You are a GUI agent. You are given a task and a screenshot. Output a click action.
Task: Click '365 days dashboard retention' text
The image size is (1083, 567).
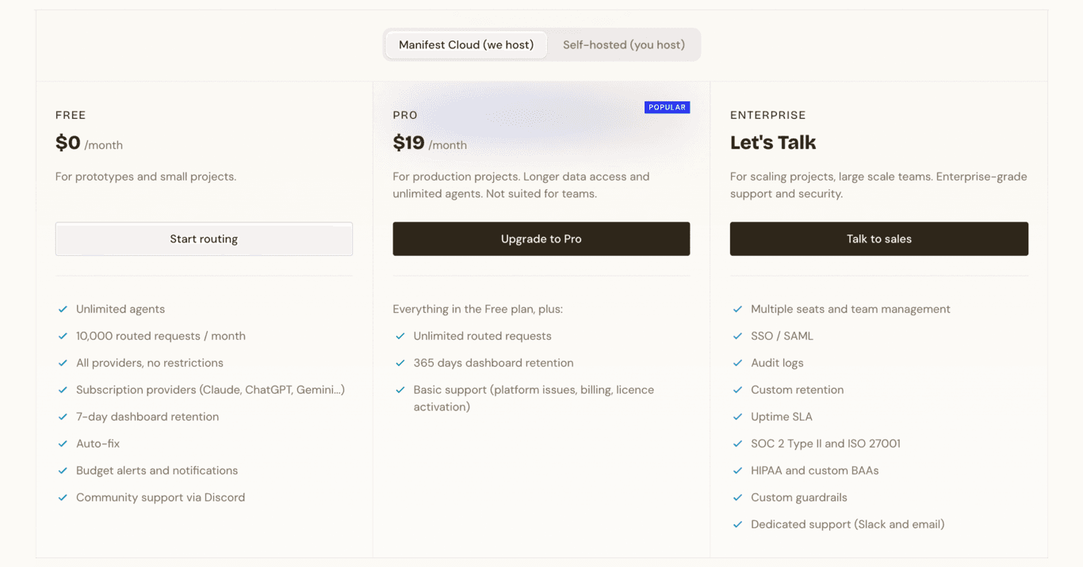pos(493,363)
